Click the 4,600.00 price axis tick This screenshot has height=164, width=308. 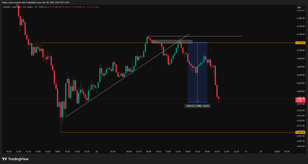pyautogui.click(x=300, y=91)
